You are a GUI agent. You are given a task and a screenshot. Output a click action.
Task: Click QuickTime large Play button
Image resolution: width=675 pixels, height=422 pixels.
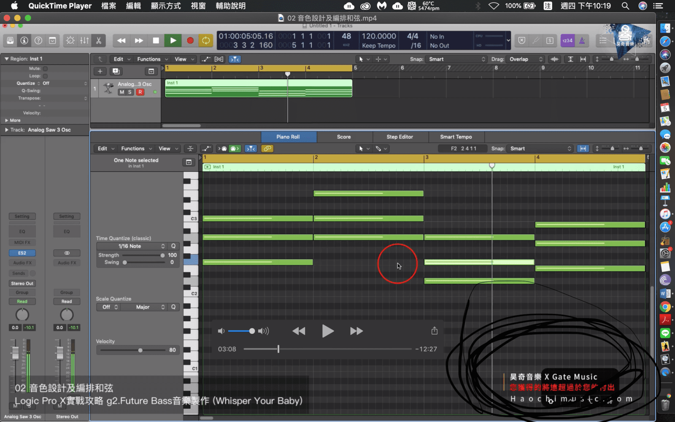click(327, 331)
